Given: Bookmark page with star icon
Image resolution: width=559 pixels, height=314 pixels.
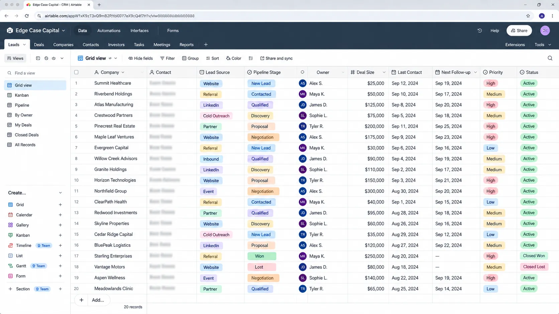Looking at the screenshot, I should [x=528, y=16].
